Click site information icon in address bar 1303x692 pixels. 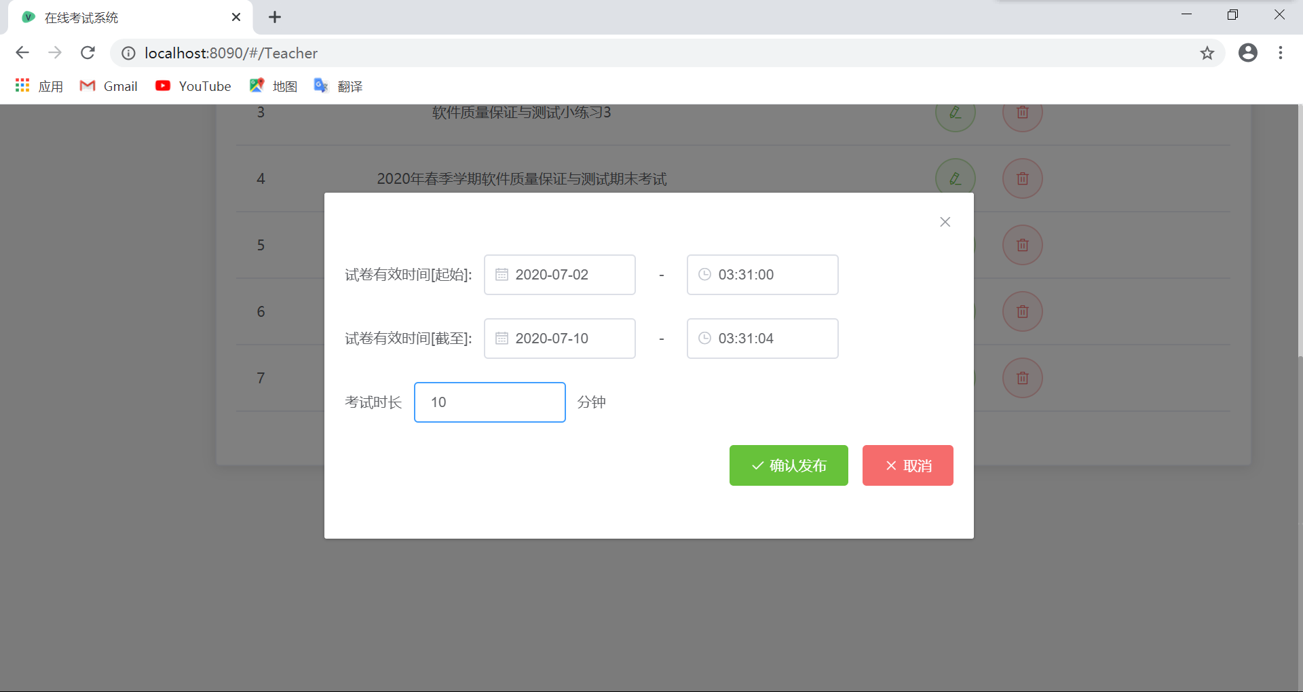click(128, 53)
